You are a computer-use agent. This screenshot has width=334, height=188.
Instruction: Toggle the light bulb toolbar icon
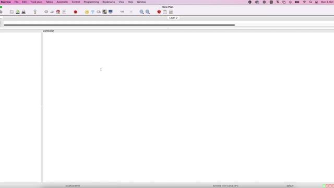[35, 12]
